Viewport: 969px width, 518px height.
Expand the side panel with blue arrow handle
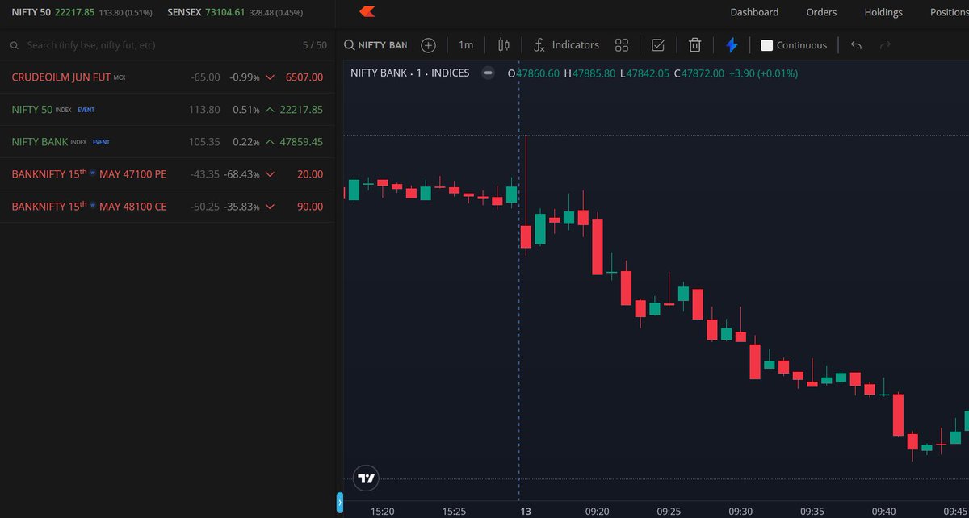(x=340, y=503)
